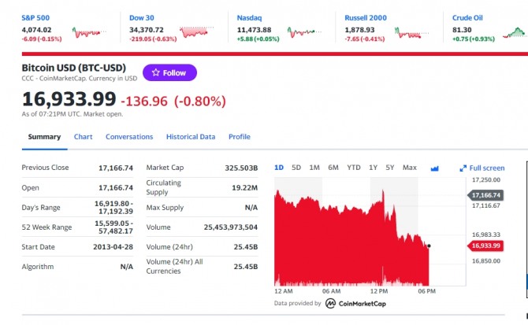Screen dimensions: 528x325
Task: Switch chart range to 1M
Action: click(x=314, y=168)
